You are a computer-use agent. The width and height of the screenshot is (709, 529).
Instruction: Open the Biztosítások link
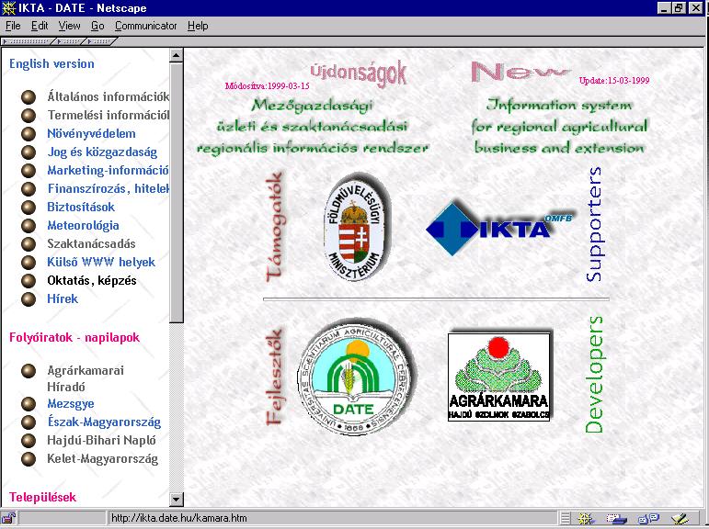pos(81,207)
